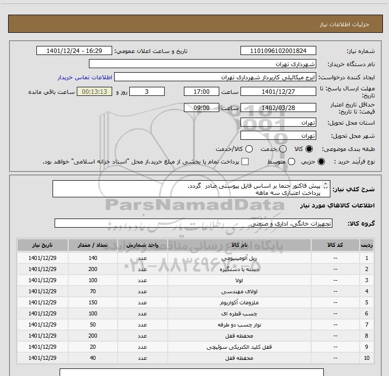The image size is (389, 376).
Task: Select the محفظه قفل item in row 10
Action: (195, 358)
